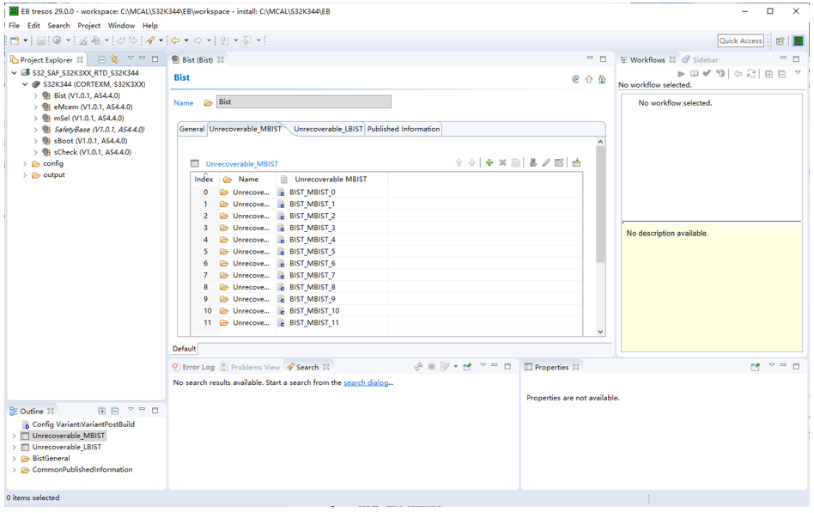
Task: Click the Workflows run play icon
Action: (682, 74)
